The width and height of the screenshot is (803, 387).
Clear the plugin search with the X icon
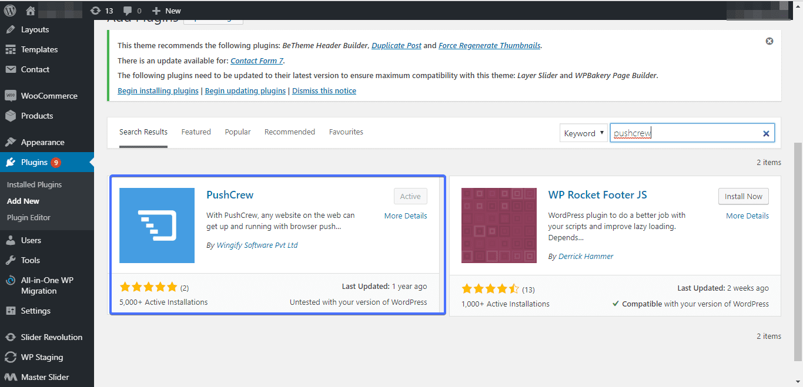pos(766,133)
